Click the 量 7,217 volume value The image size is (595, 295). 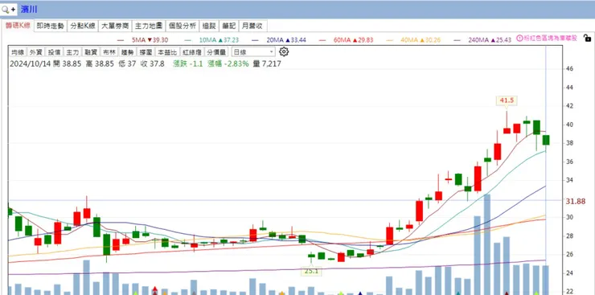267,64
